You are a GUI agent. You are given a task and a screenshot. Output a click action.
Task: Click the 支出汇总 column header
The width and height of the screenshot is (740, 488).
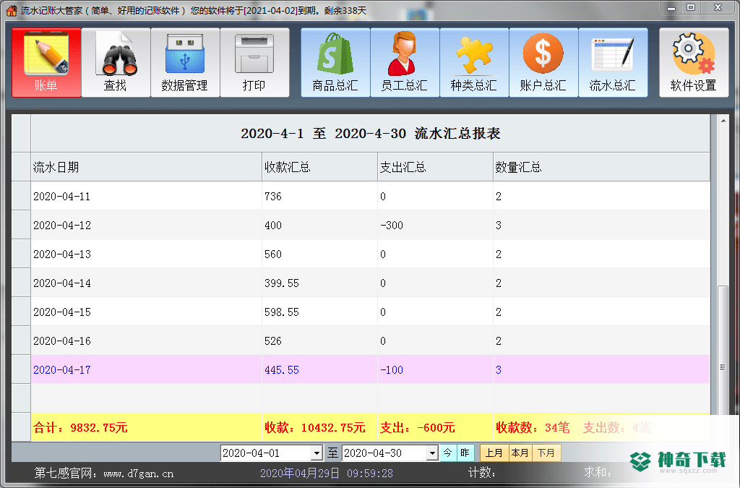point(436,167)
